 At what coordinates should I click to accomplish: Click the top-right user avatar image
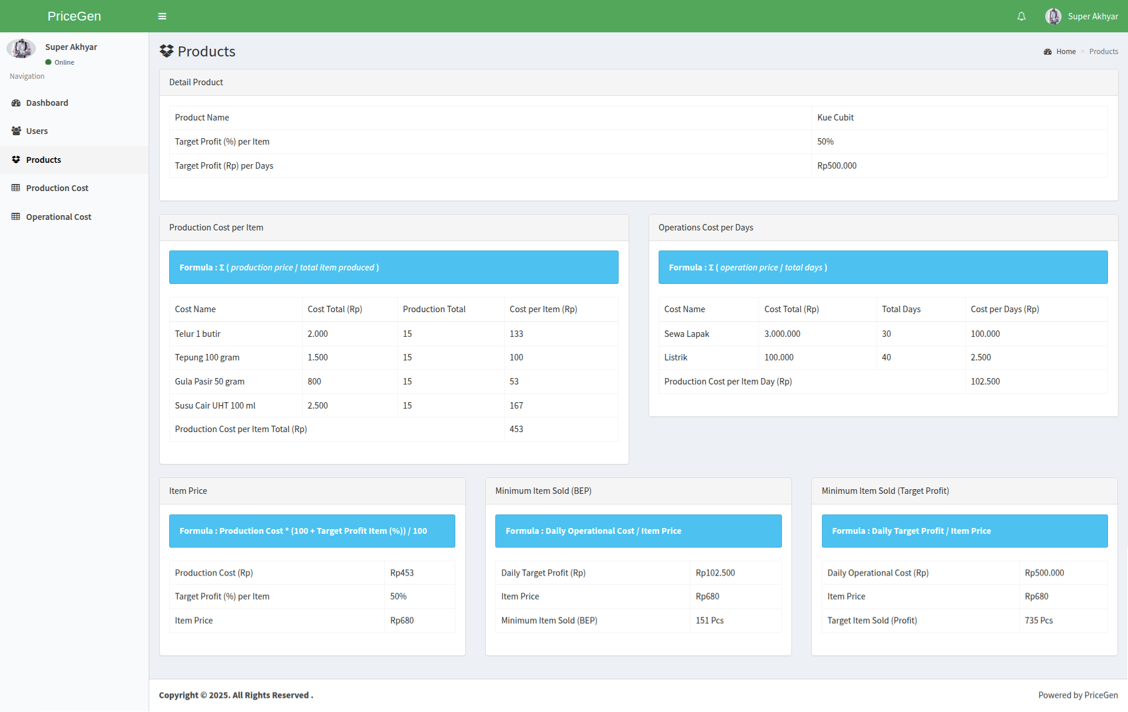pos(1053,16)
